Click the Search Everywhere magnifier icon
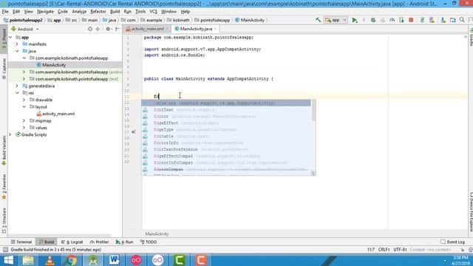 point(462,20)
